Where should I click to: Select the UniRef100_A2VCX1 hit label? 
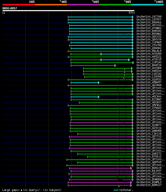(x=149, y=128)
